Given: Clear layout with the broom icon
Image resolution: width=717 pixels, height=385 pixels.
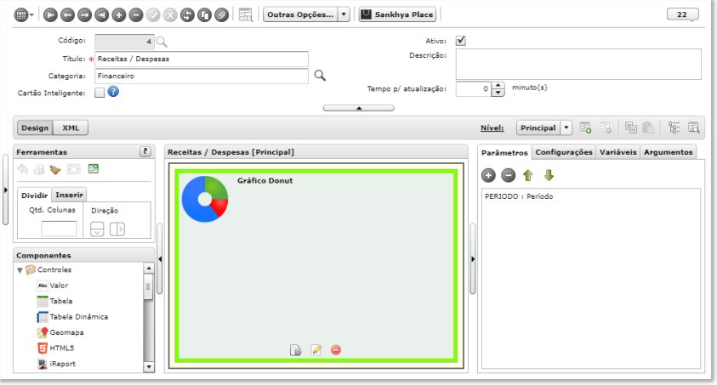Looking at the screenshot, I should pyautogui.click(x=55, y=169).
